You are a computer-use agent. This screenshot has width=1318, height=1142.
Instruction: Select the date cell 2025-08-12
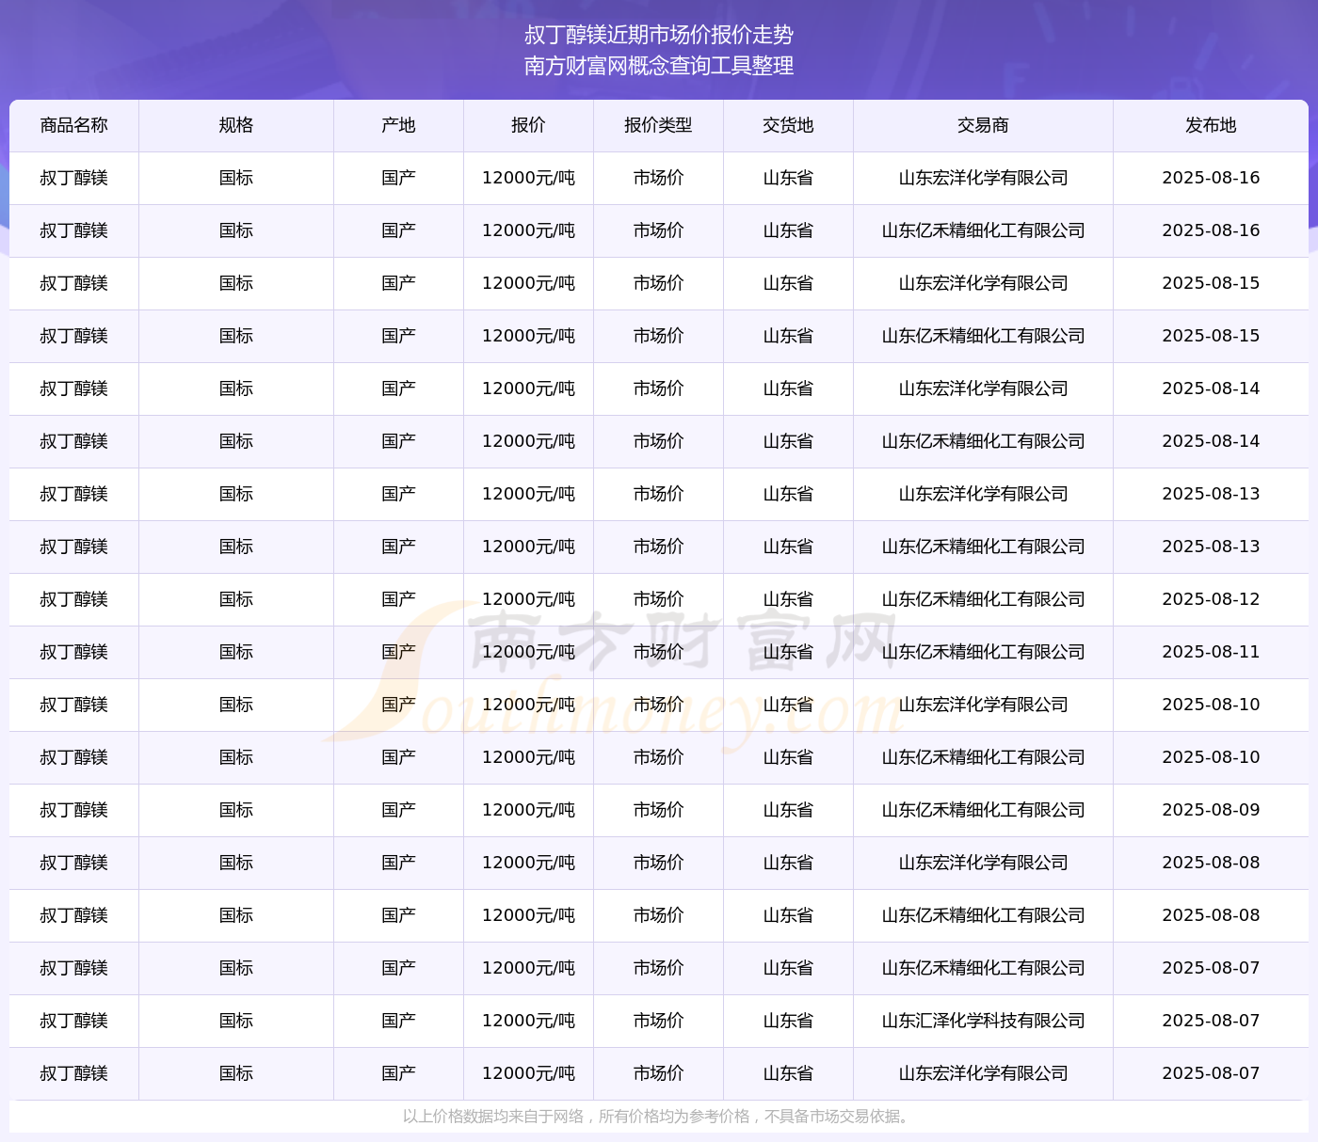point(1211,599)
